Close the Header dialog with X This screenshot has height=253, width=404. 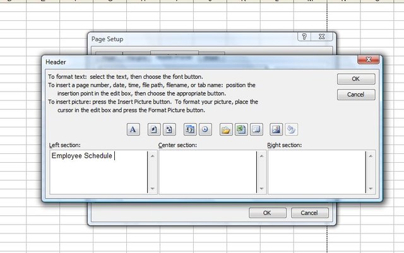(x=368, y=59)
